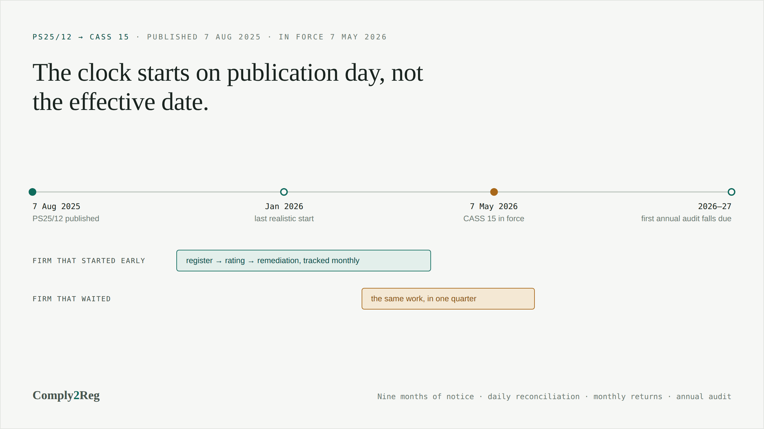Image resolution: width=764 pixels, height=429 pixels.
Task: Select the Jan 2026 timeline marker
Action: [284, 192]
